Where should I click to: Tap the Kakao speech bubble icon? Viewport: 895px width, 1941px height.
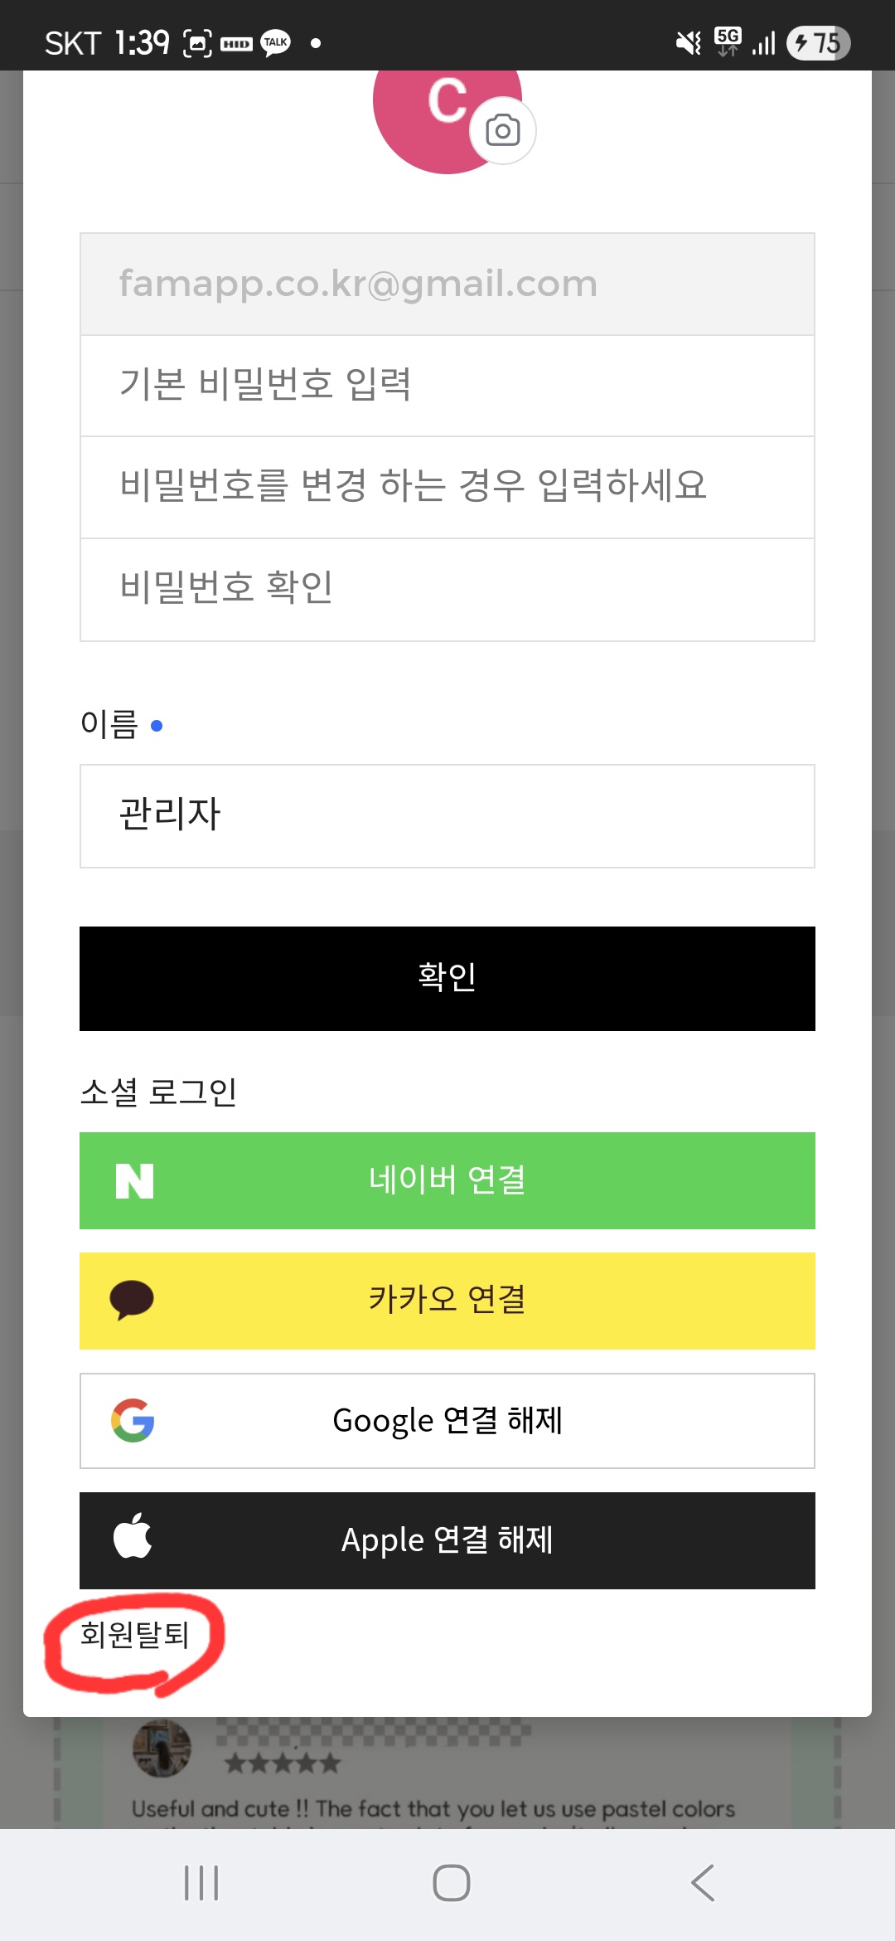point(132,1300)
